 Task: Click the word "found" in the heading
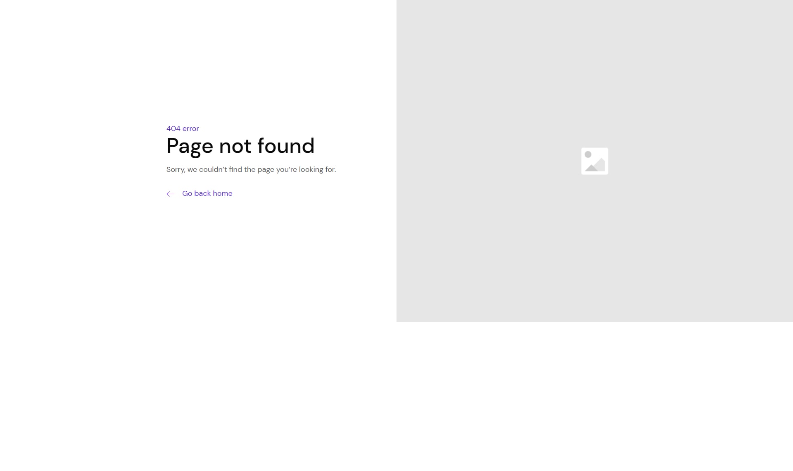(x=286, y=145)
